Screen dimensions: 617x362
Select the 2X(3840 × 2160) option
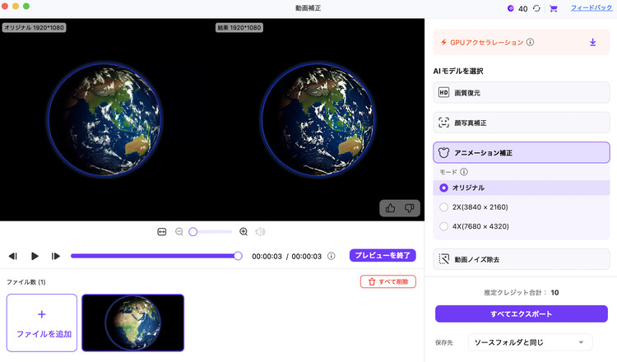(x=443, y=207)
